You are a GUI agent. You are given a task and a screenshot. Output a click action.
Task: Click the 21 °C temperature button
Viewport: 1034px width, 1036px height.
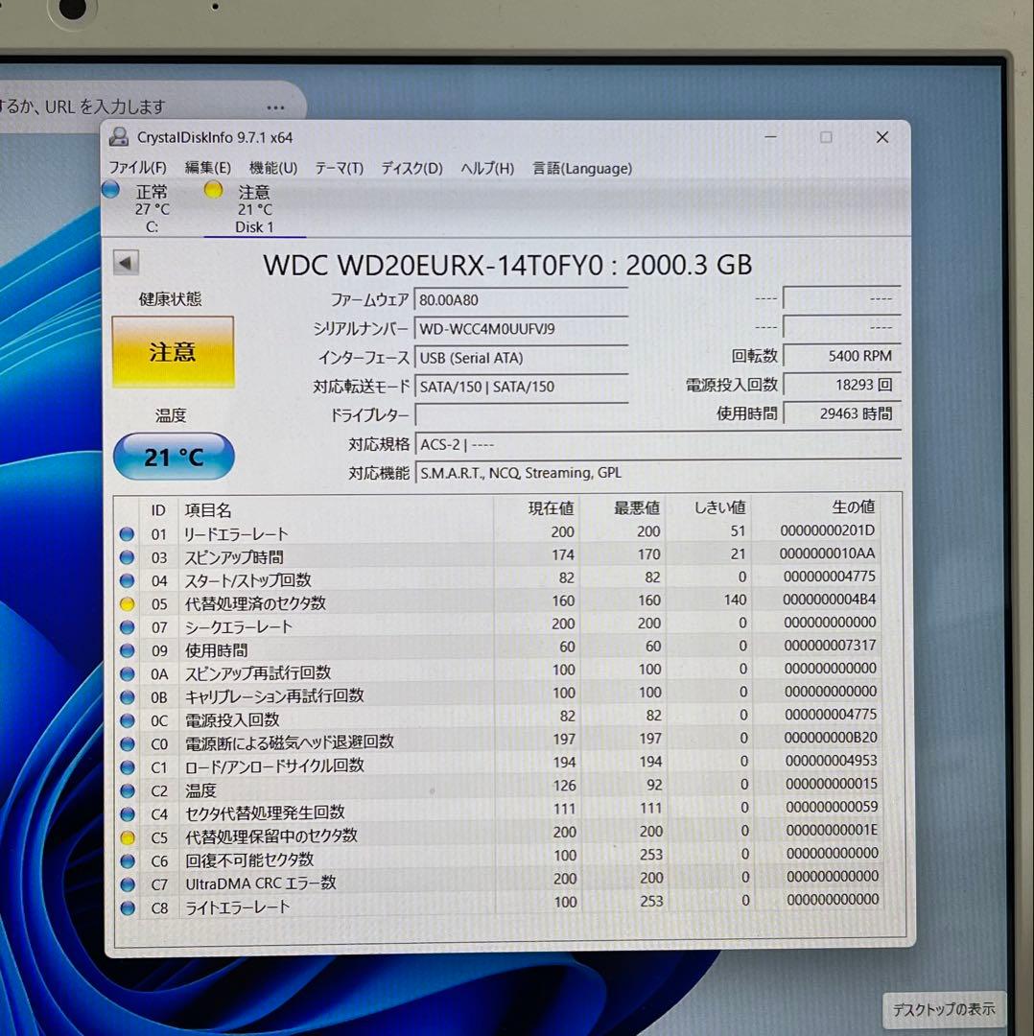(174, 457)
